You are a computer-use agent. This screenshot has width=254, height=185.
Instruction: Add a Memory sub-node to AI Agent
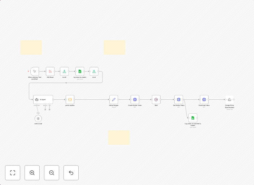(45, 109)
